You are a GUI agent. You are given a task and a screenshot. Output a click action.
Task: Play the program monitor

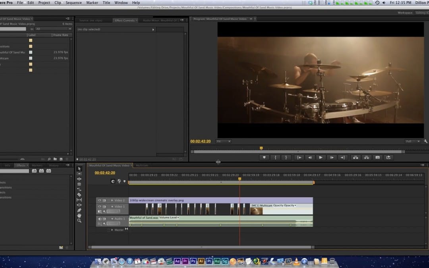click(321, 158)
